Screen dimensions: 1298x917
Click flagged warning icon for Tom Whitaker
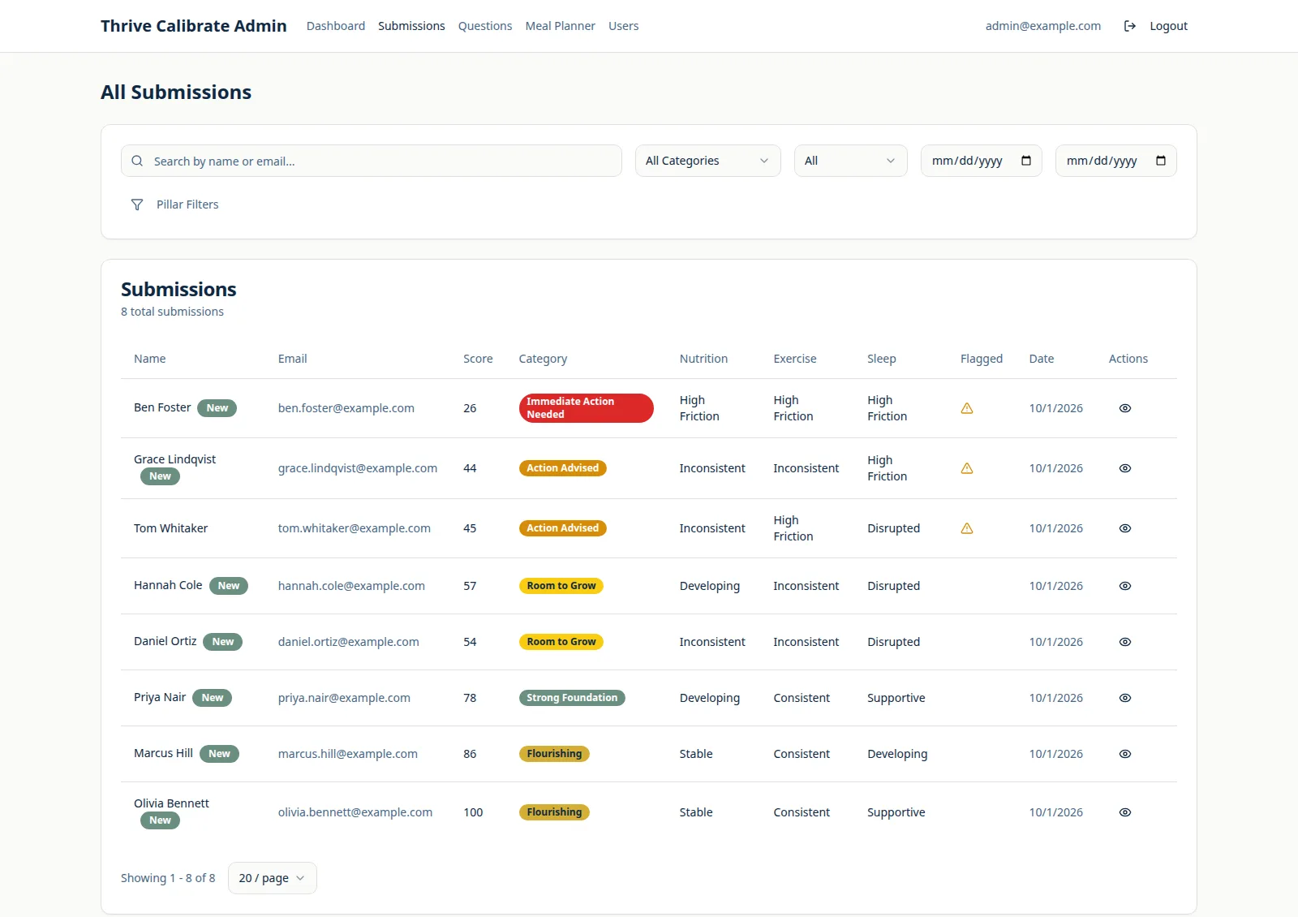(967, 528)
